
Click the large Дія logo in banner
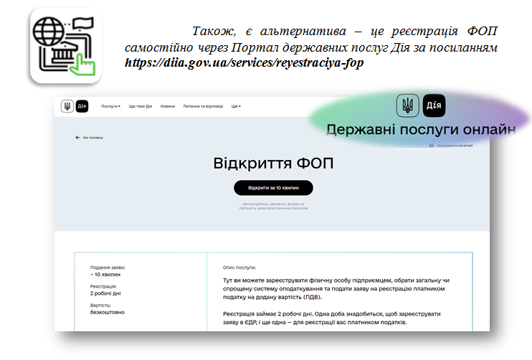pyautogui.click(x=434, y=105)
